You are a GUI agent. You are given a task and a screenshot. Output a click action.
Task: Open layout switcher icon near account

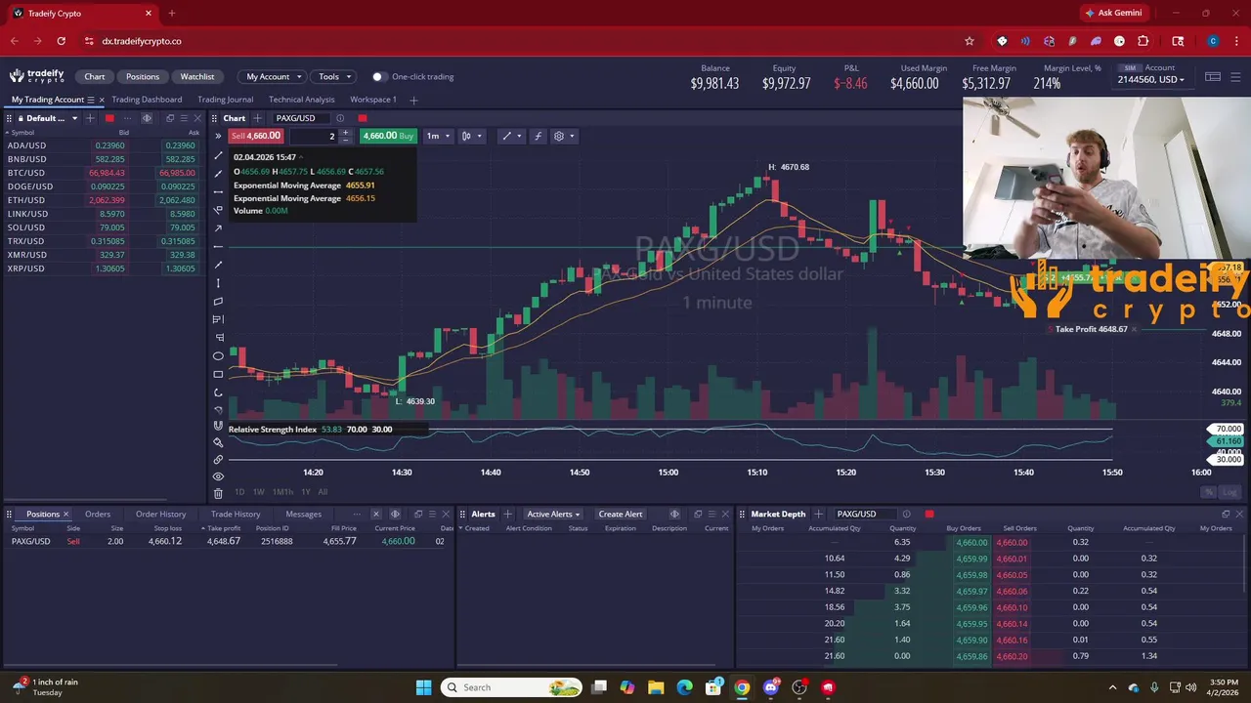click(1213, 77)
